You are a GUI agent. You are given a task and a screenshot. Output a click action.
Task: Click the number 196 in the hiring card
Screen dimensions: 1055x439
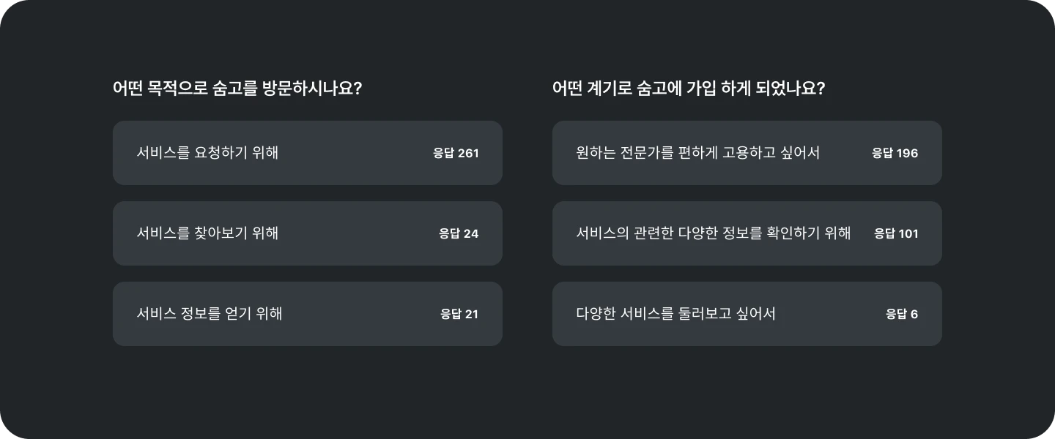[907, 153]
